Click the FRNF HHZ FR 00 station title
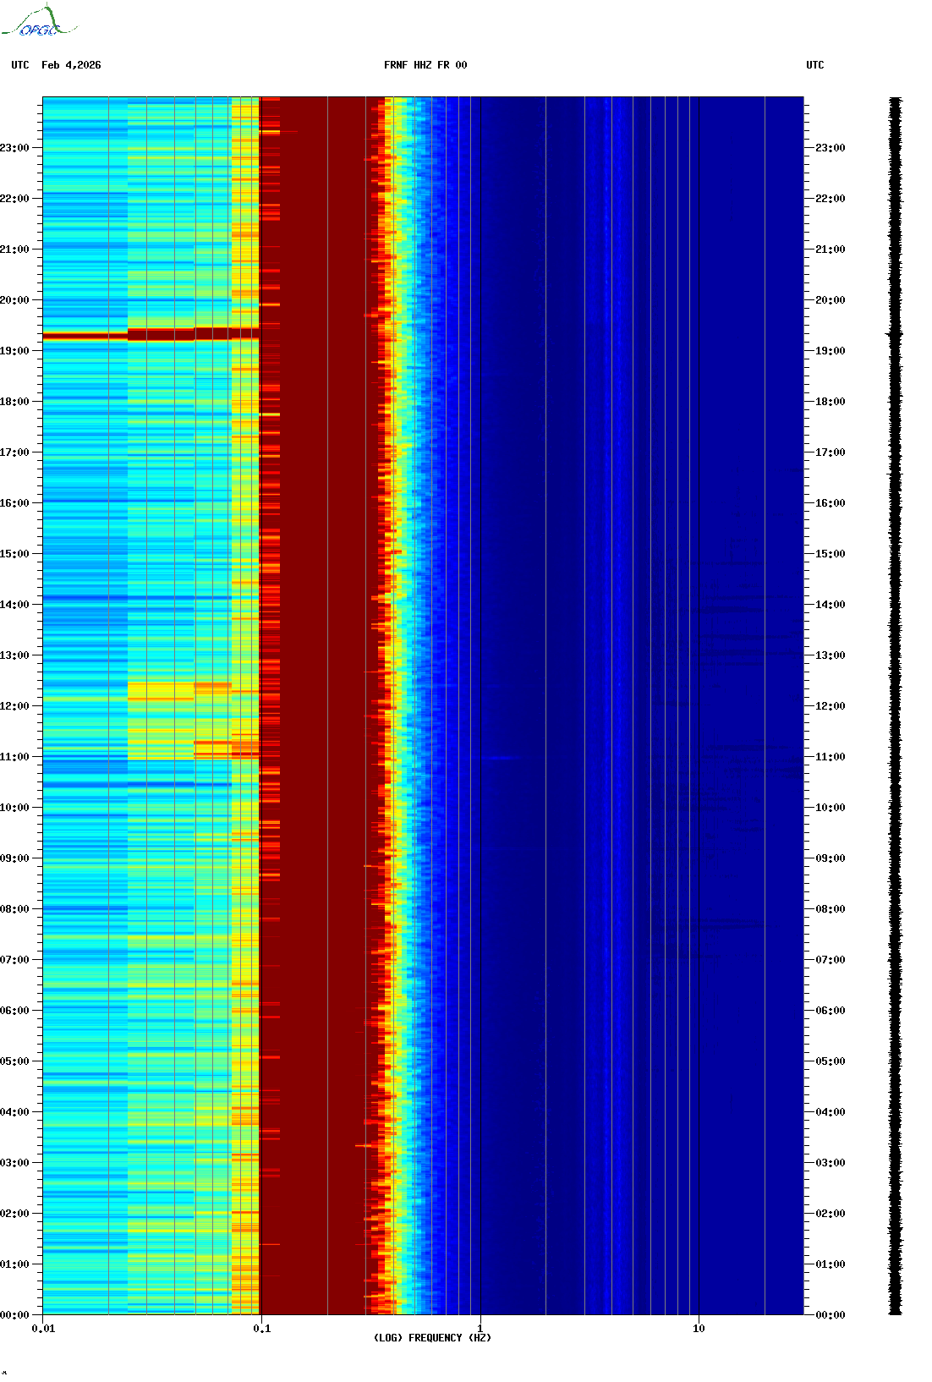This screenshot has height=1382, width=932. [425, 65]
